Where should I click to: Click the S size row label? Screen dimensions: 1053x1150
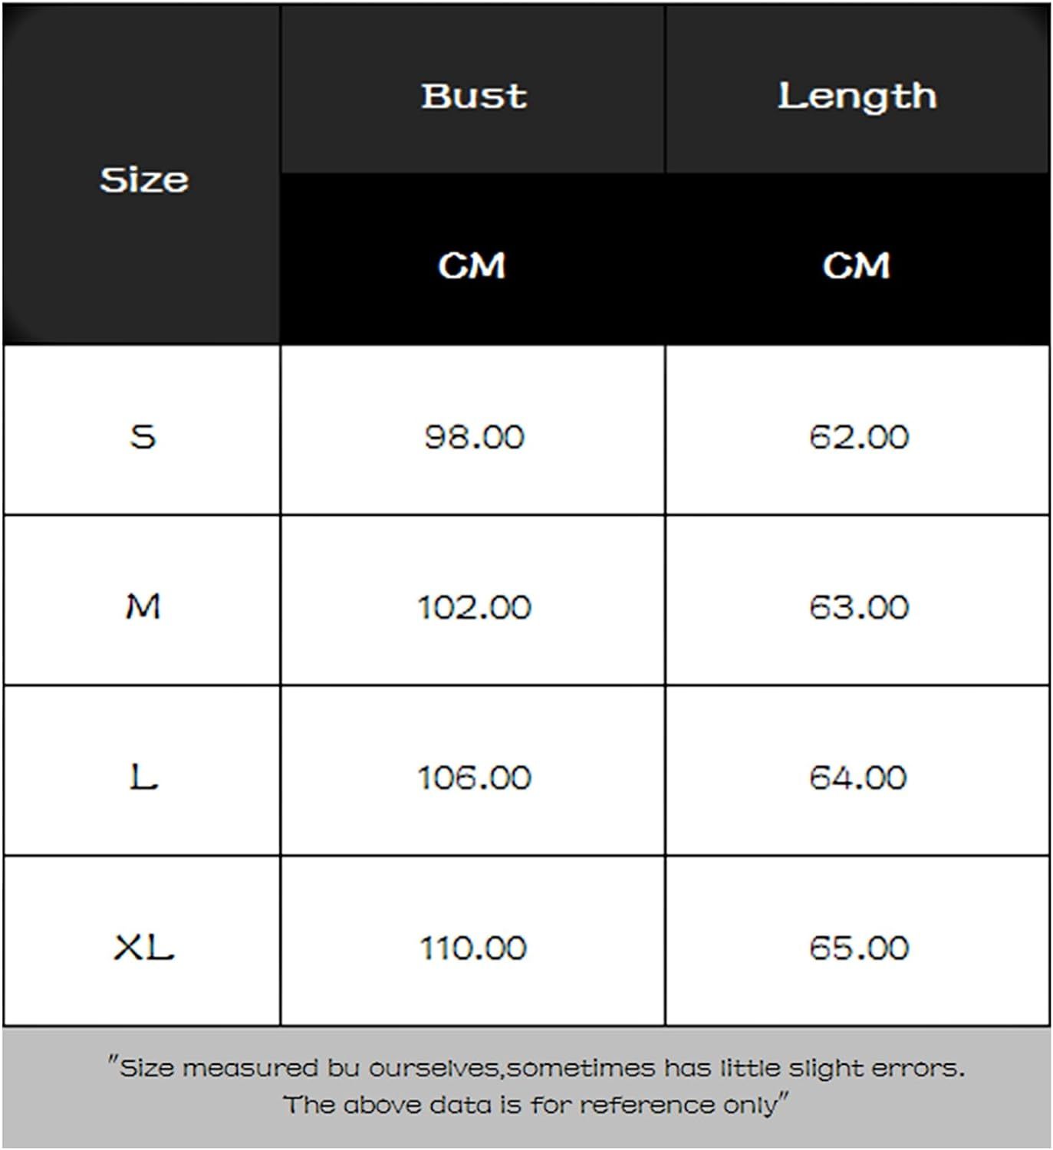tap(143, 436)
